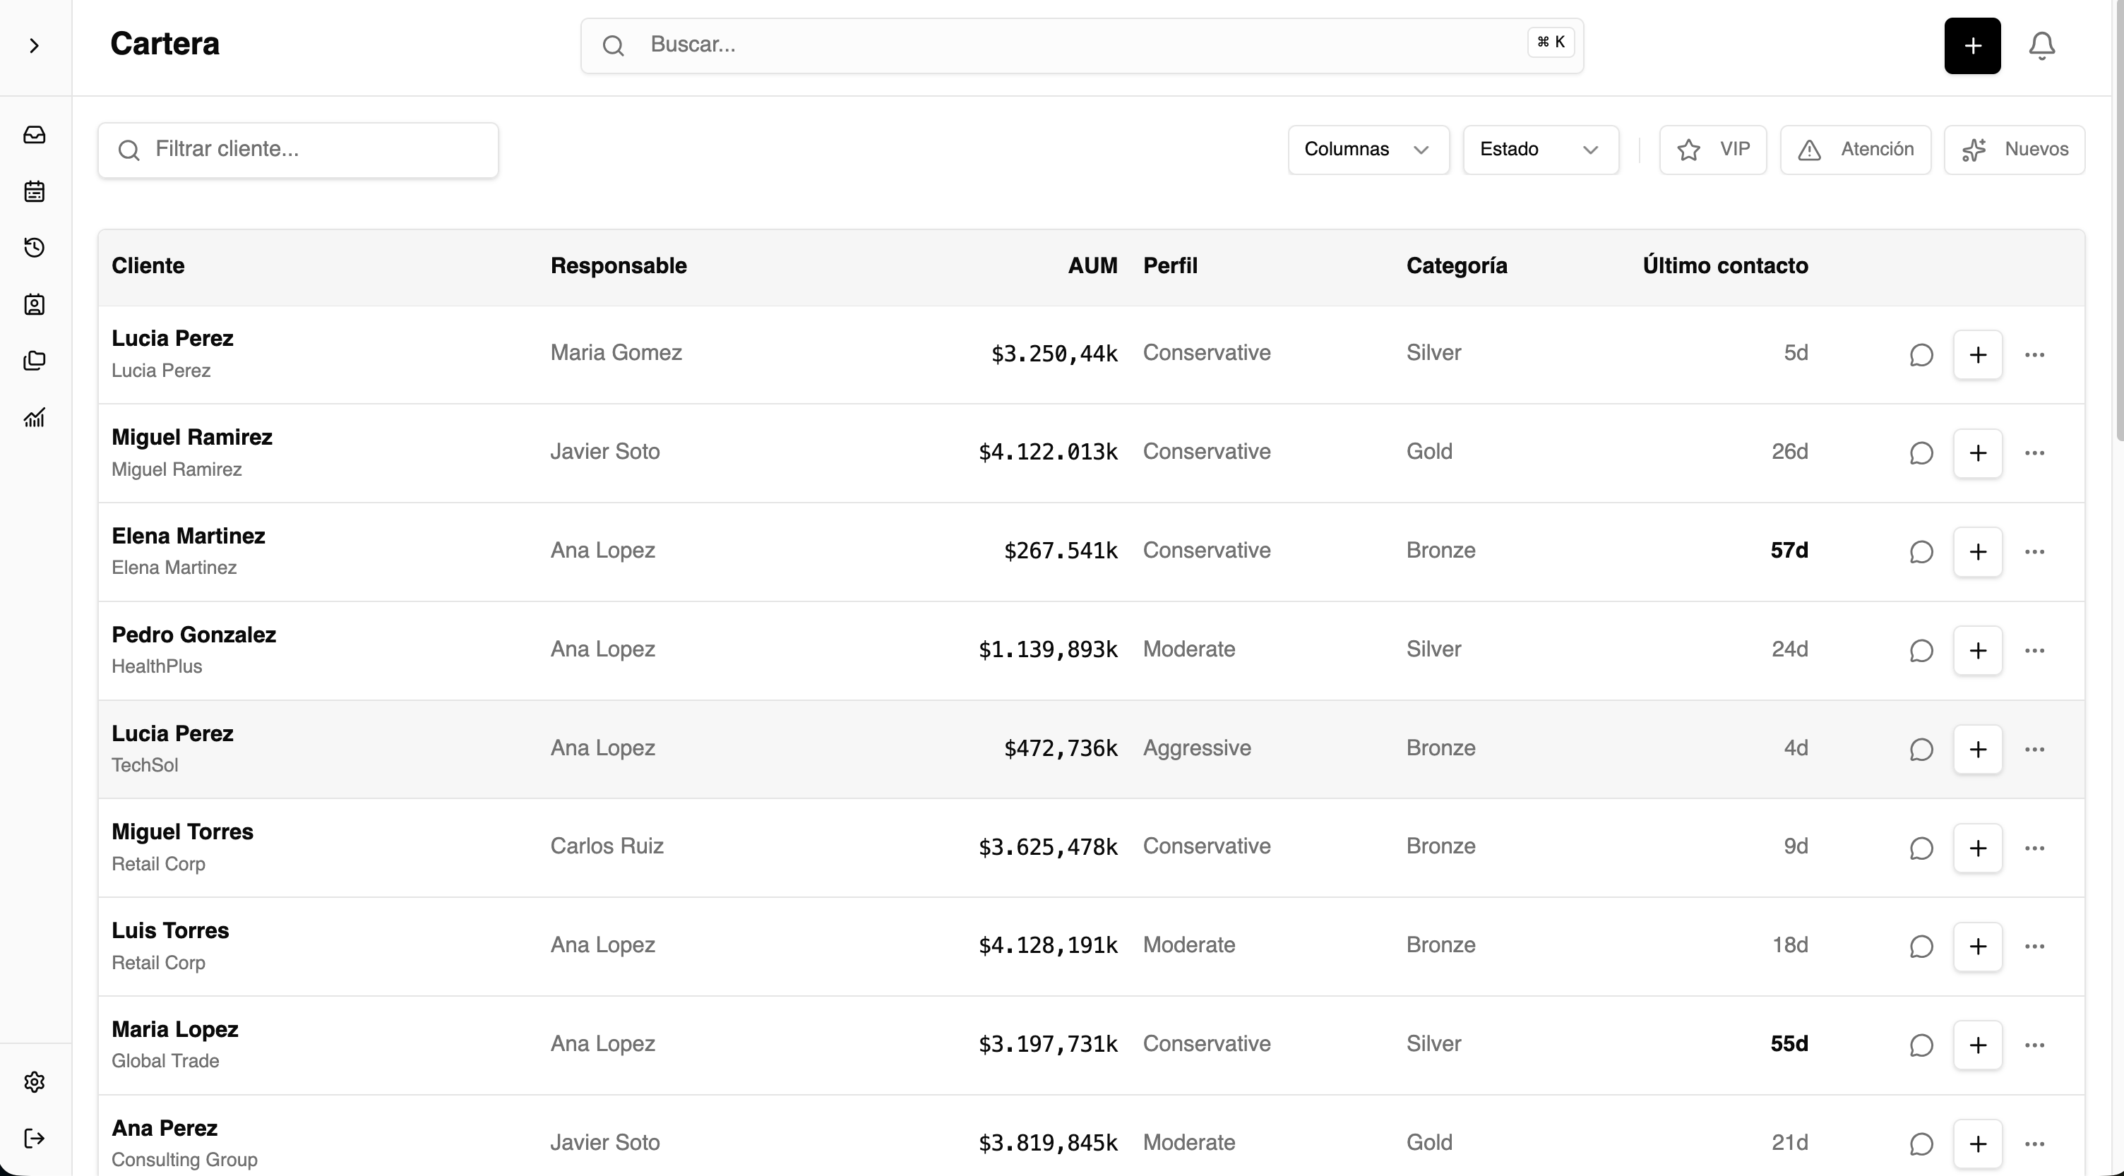
Task: Click the logout icon in sidebar
Action: [35, 1138]
